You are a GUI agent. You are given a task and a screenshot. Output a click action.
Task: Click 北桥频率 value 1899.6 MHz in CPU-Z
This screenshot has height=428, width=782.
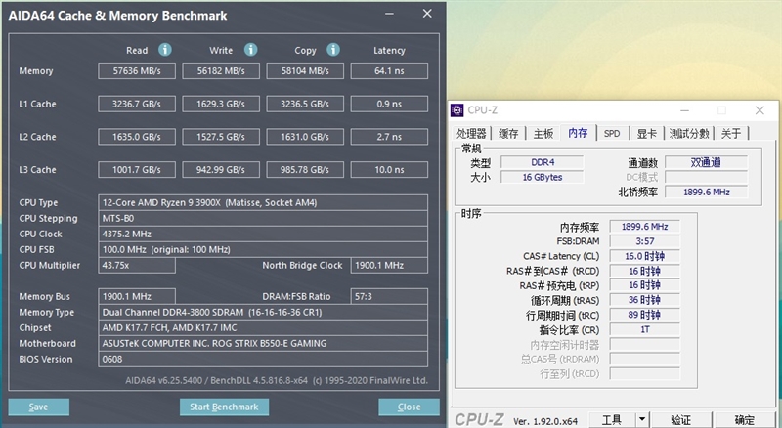click(706, 192)
